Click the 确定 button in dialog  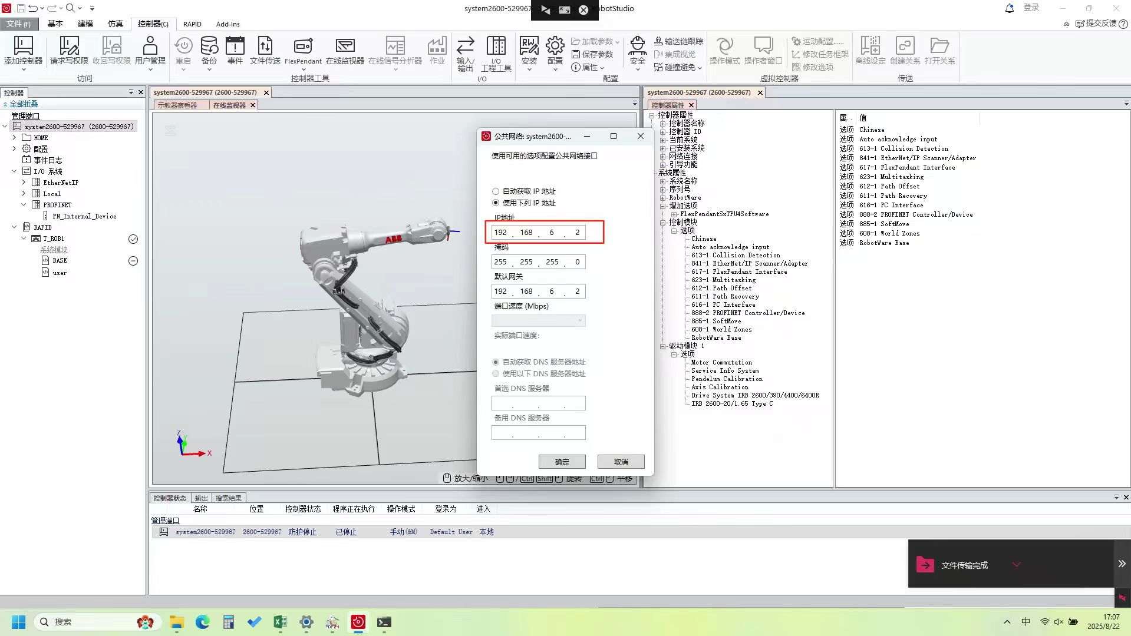tap(562, 462)
